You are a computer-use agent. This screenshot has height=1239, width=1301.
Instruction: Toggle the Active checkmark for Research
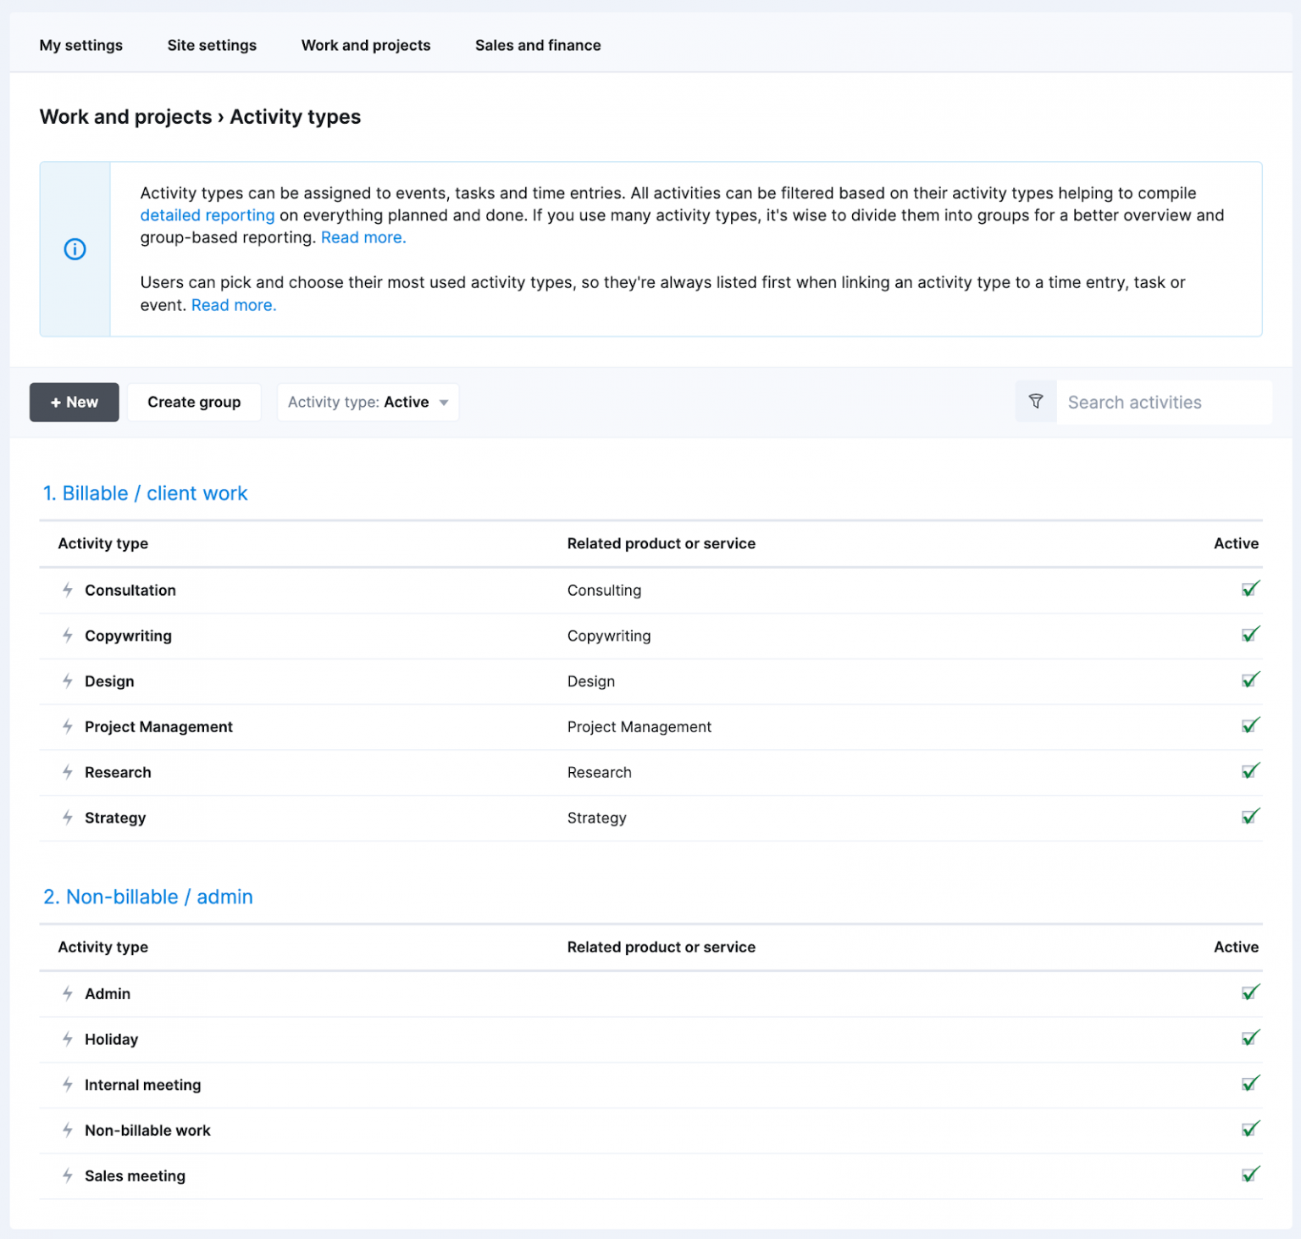pos(1249,771)
